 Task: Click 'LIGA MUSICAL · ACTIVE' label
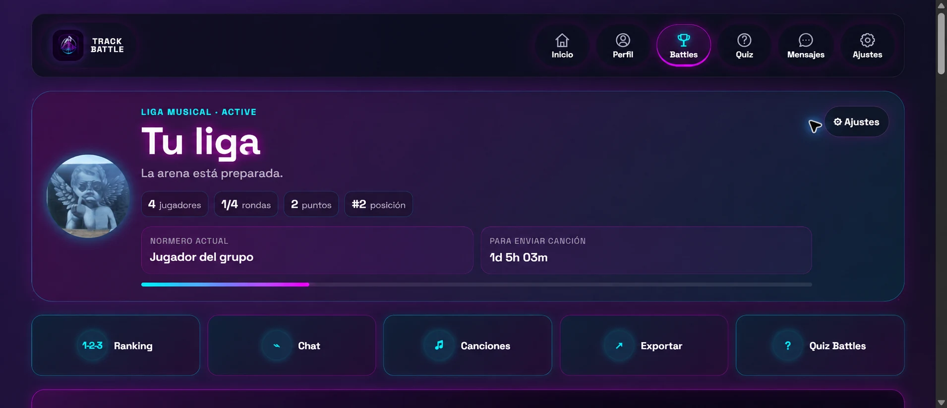click(199, 112)
